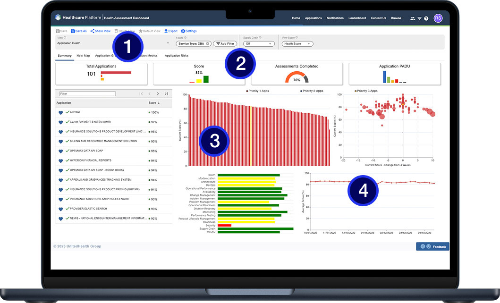This screenshot has width=500, height=303.
Task: Click the filter lines icon in header
Action: pyautogui.click(x=419, y=18)
